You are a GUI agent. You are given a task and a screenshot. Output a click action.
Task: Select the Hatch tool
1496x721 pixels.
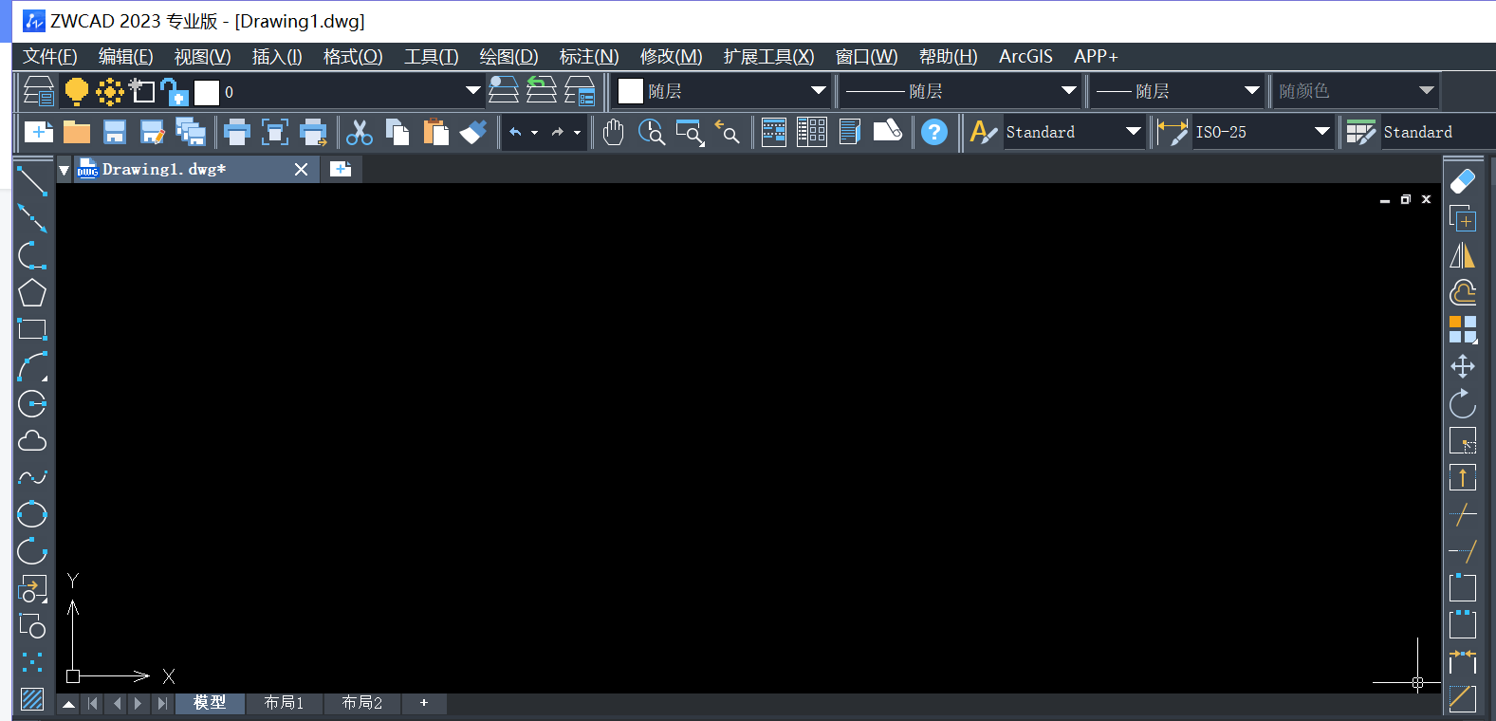[32, 699]
